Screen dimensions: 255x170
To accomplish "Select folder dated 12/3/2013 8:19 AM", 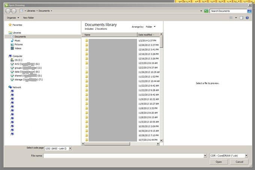I will pos(120,63).
